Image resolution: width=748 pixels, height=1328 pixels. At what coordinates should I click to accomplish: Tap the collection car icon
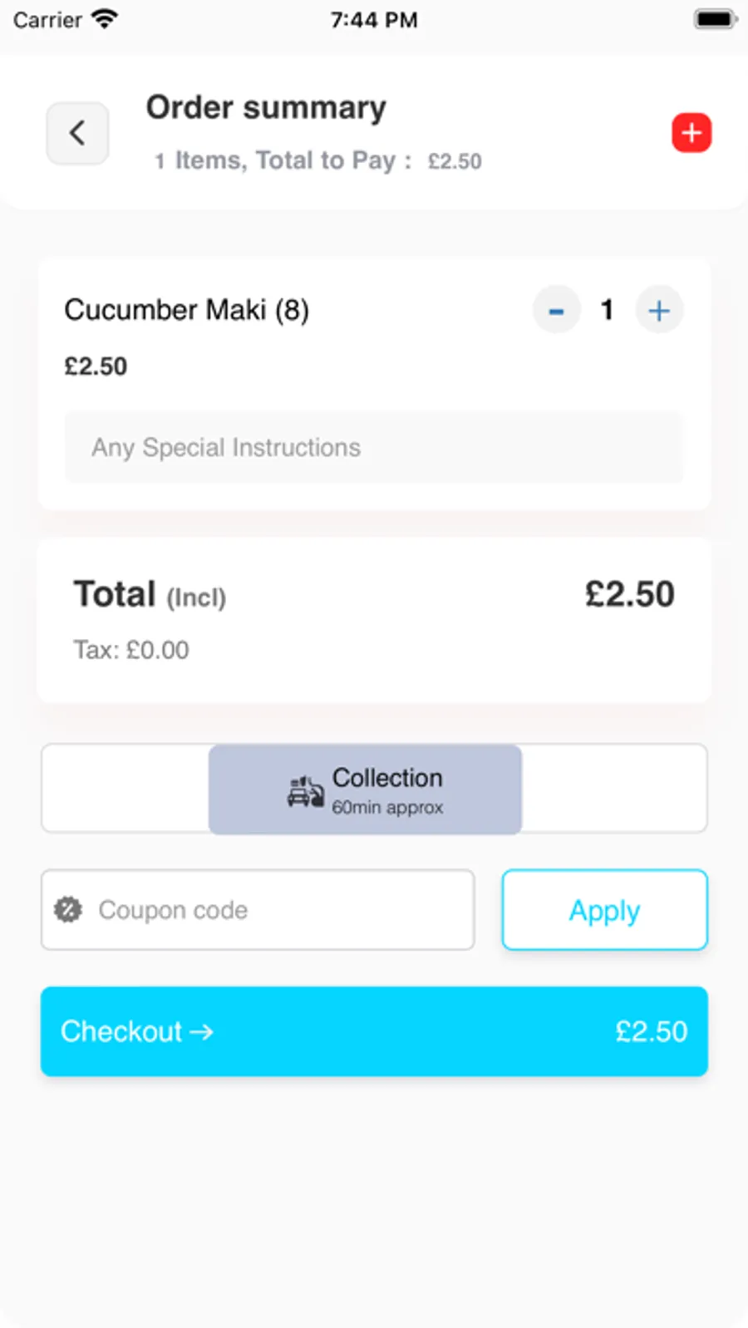pyautogui.click(x=305, y=792)
